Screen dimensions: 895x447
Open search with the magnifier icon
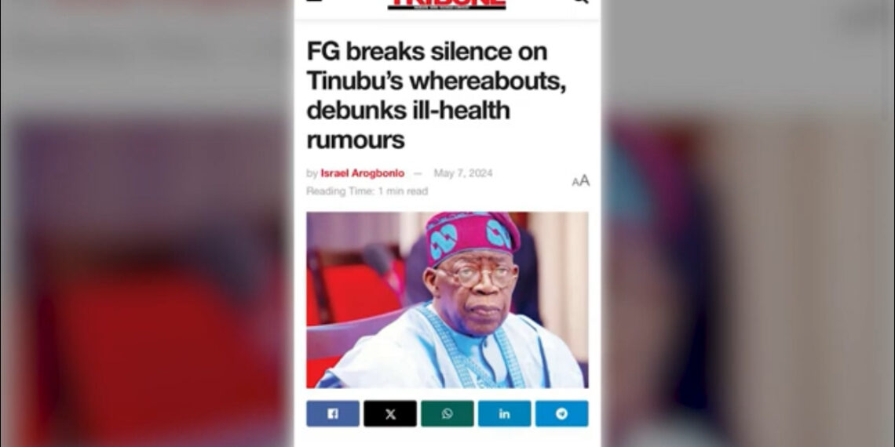point(580,2)
